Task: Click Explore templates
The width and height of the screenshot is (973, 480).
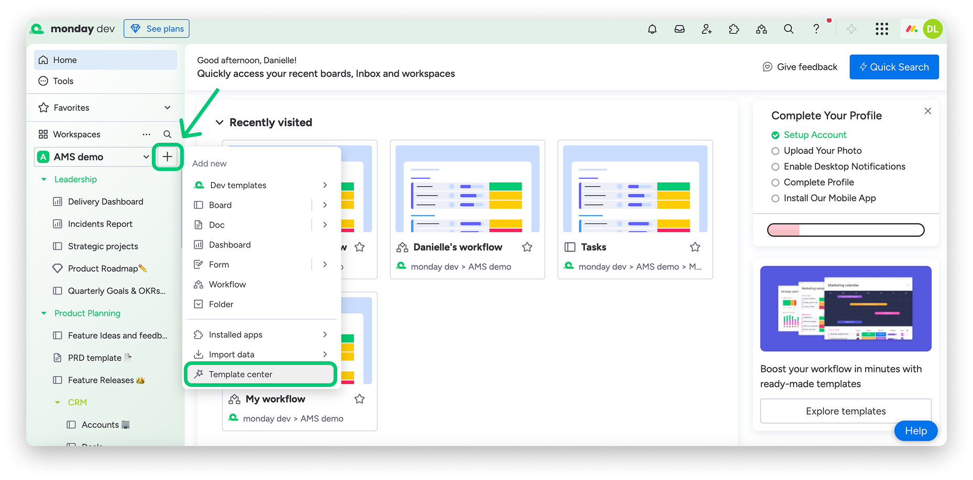Action: point(846,411)
